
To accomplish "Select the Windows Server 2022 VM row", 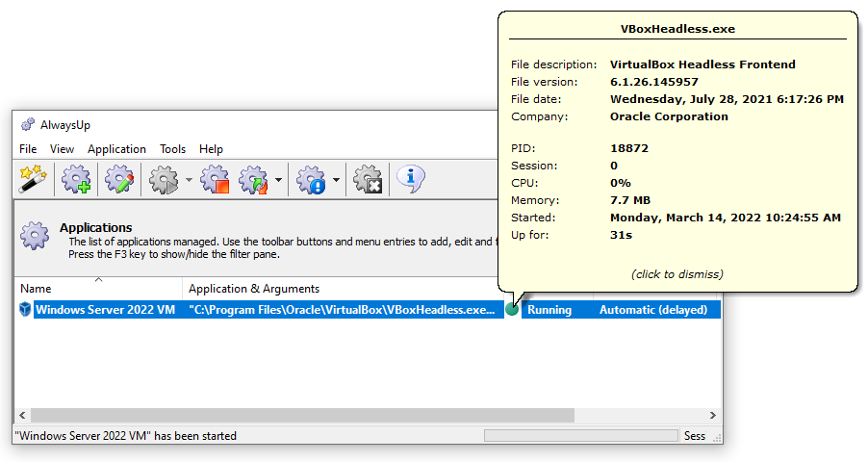I will [369, 310].
